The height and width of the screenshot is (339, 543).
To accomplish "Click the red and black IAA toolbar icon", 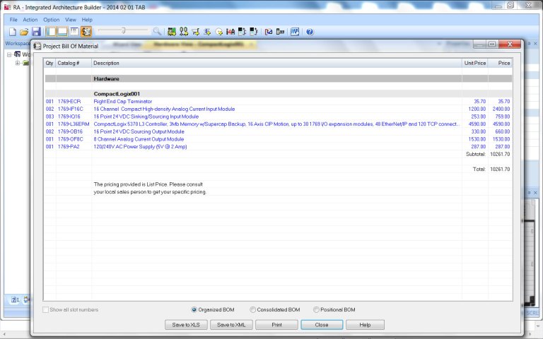I will 230,32.
